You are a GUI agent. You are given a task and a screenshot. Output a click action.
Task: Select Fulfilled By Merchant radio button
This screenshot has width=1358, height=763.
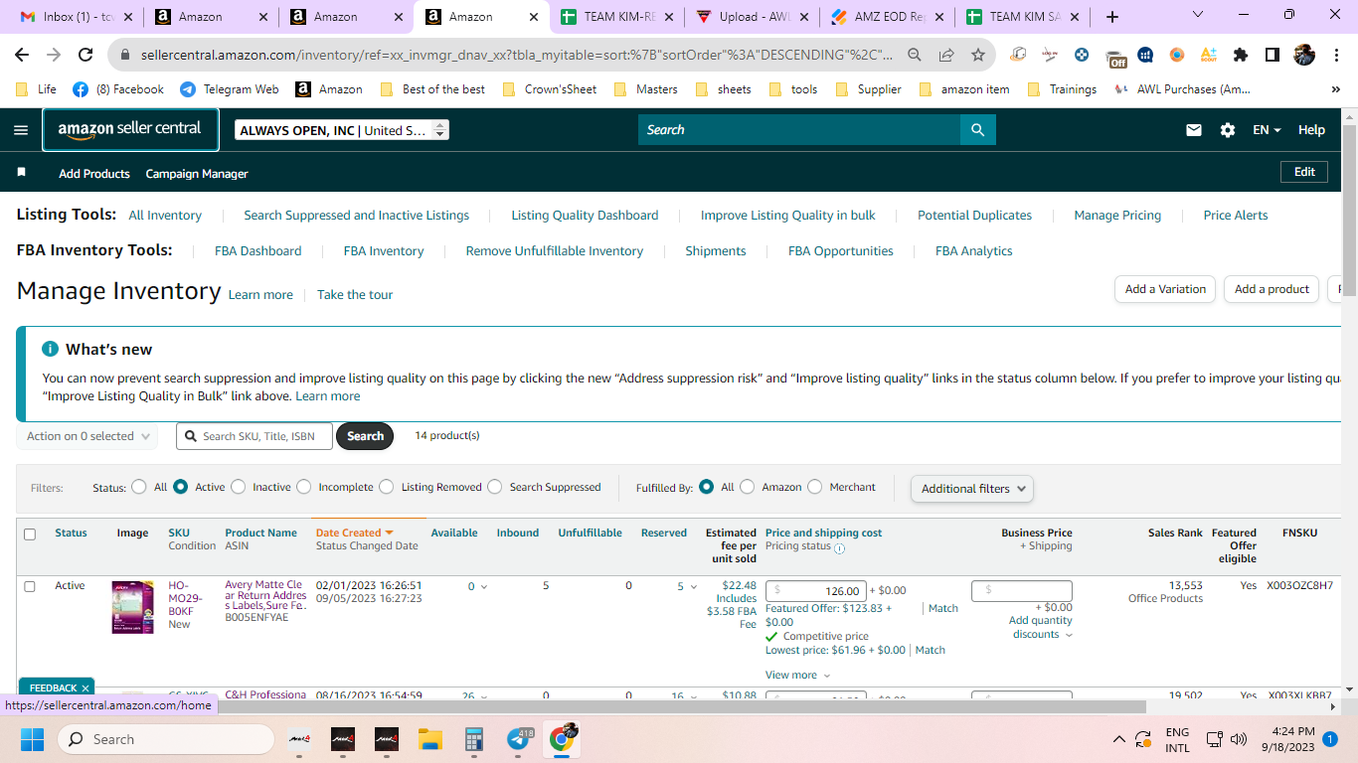(815, 487)
